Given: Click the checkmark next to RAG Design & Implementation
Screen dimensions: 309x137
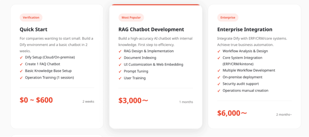Looking at the screenshot, I should click(x=120, y=51).
